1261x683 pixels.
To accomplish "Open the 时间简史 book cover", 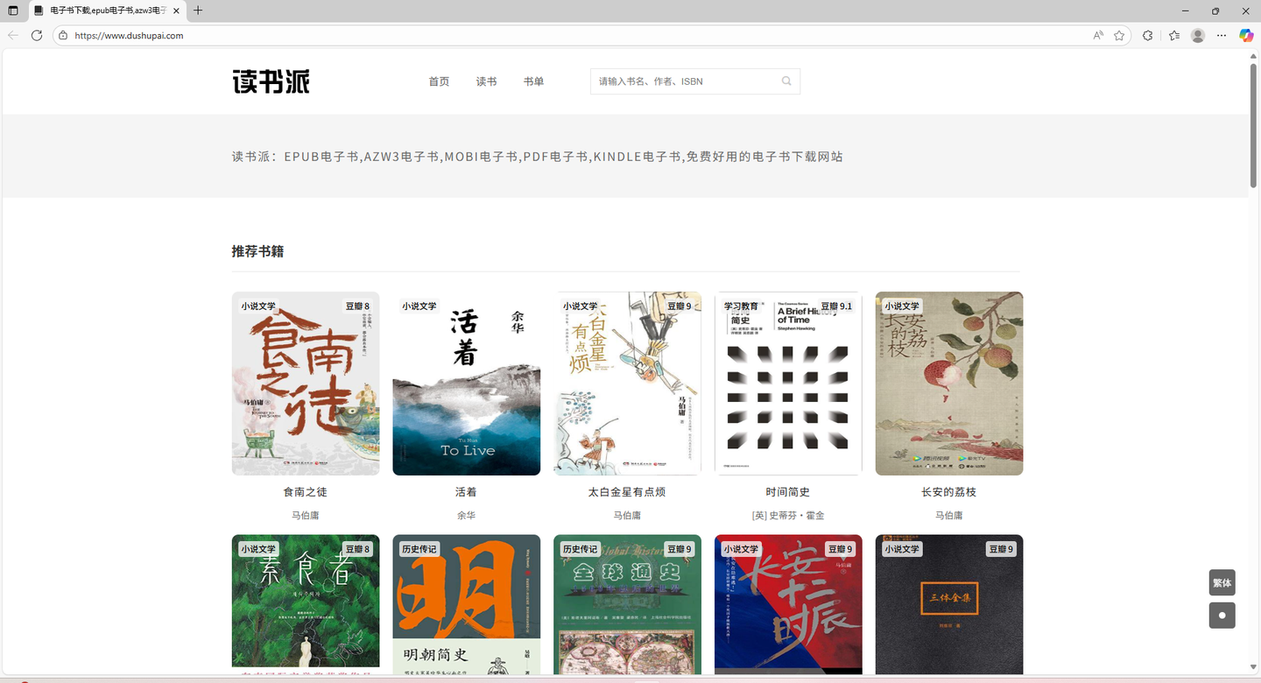I will 788,384.
